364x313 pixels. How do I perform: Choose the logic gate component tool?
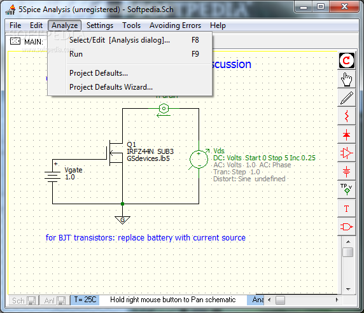[347, 226]
